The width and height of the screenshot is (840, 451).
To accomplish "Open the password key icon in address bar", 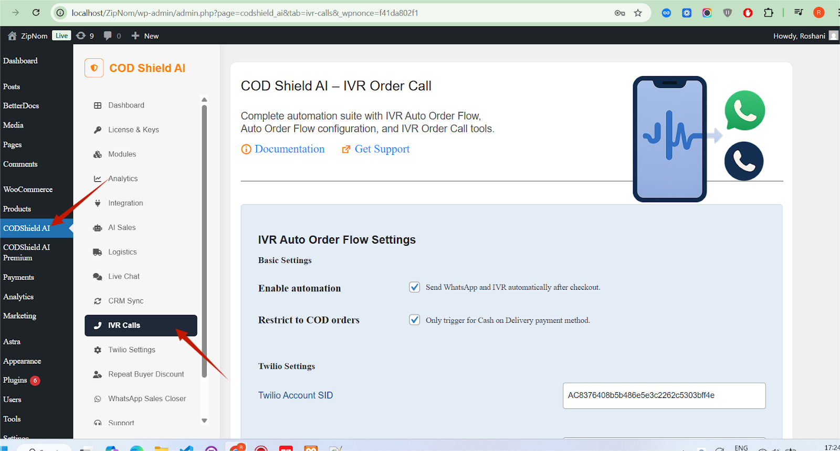I will pyautogui.click(x=619, y=13).
